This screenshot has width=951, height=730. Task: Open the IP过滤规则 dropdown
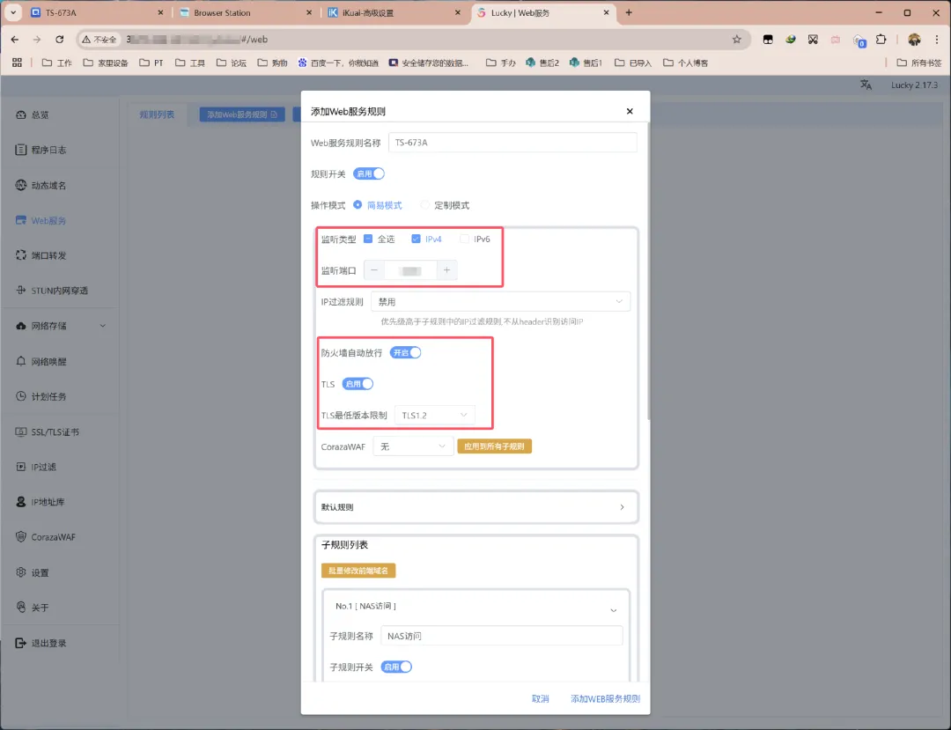tap(500, 301)
